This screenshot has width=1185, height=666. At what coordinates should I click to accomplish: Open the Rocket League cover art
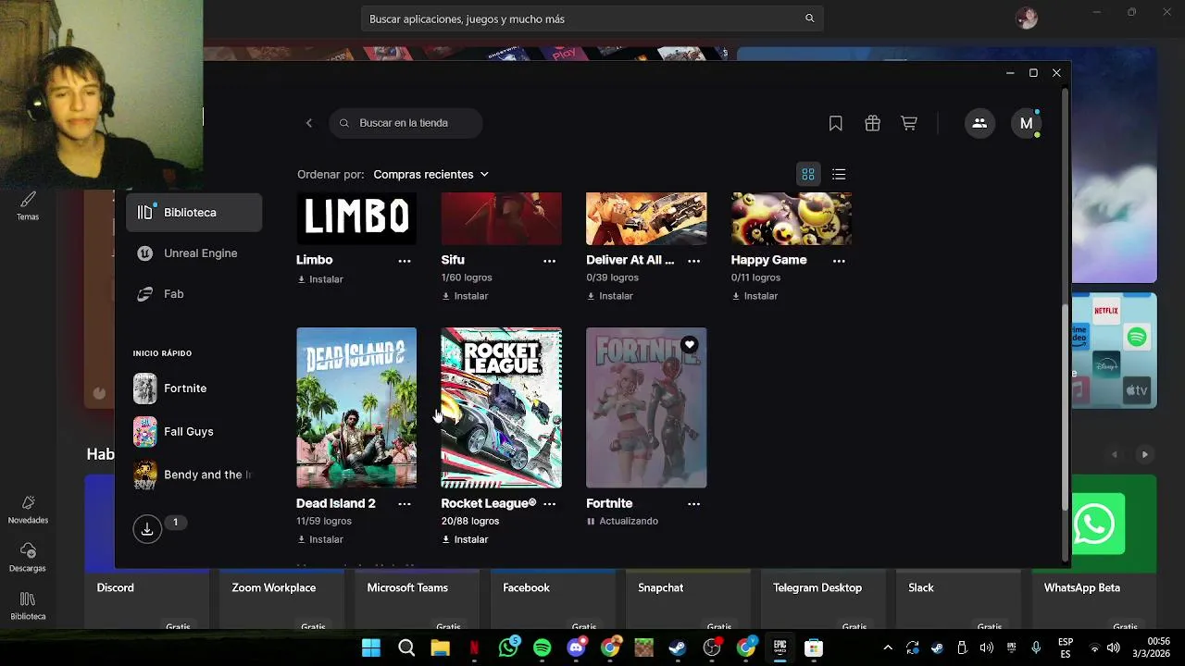(x=501, y=407)
